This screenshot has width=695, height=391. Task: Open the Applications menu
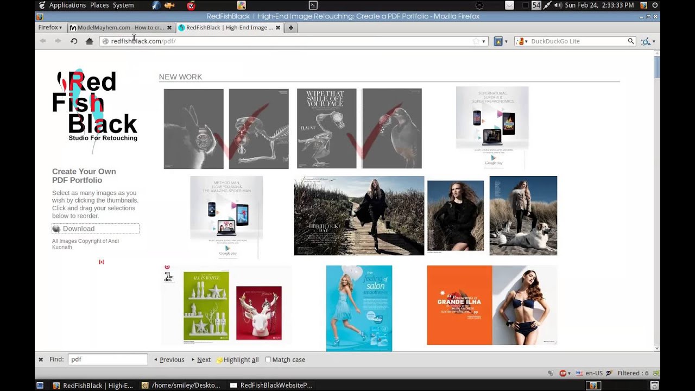[x=67, y=5]
